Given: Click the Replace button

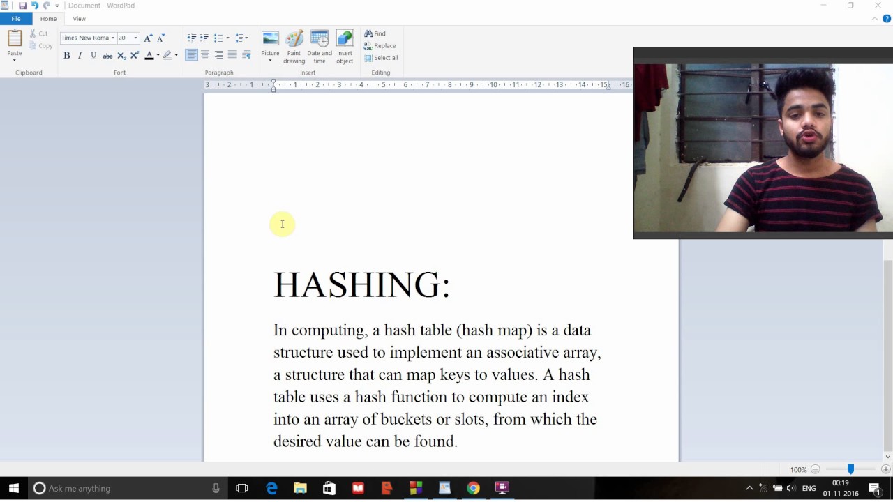Looking at the screenshot, I should tap(380, 45).
